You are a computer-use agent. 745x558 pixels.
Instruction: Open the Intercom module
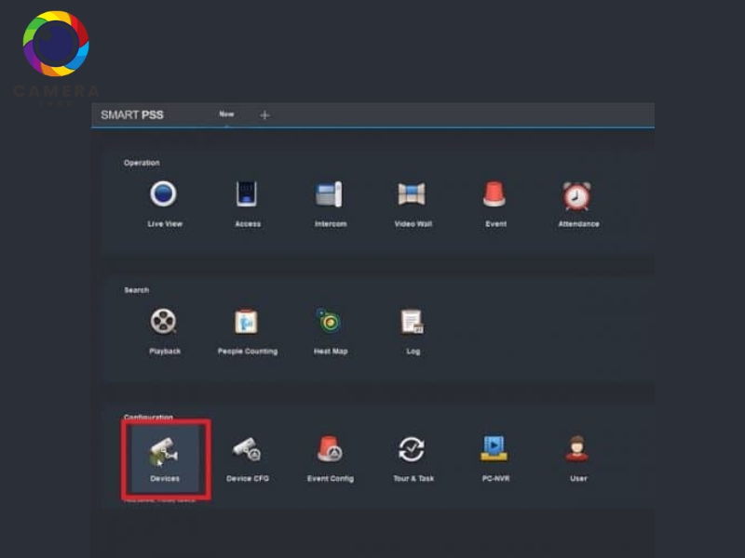pyautogui.click(x=330, y=195)
